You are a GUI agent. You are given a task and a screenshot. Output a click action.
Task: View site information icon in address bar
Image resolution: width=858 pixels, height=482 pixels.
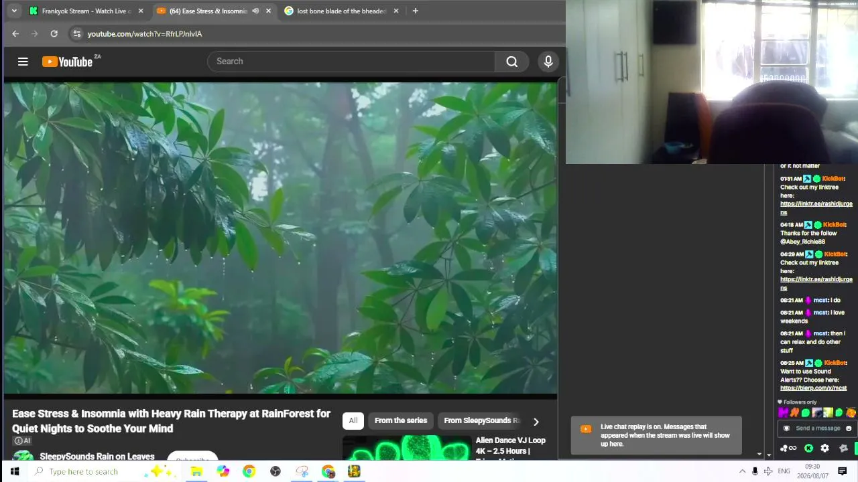pos(76,33)
